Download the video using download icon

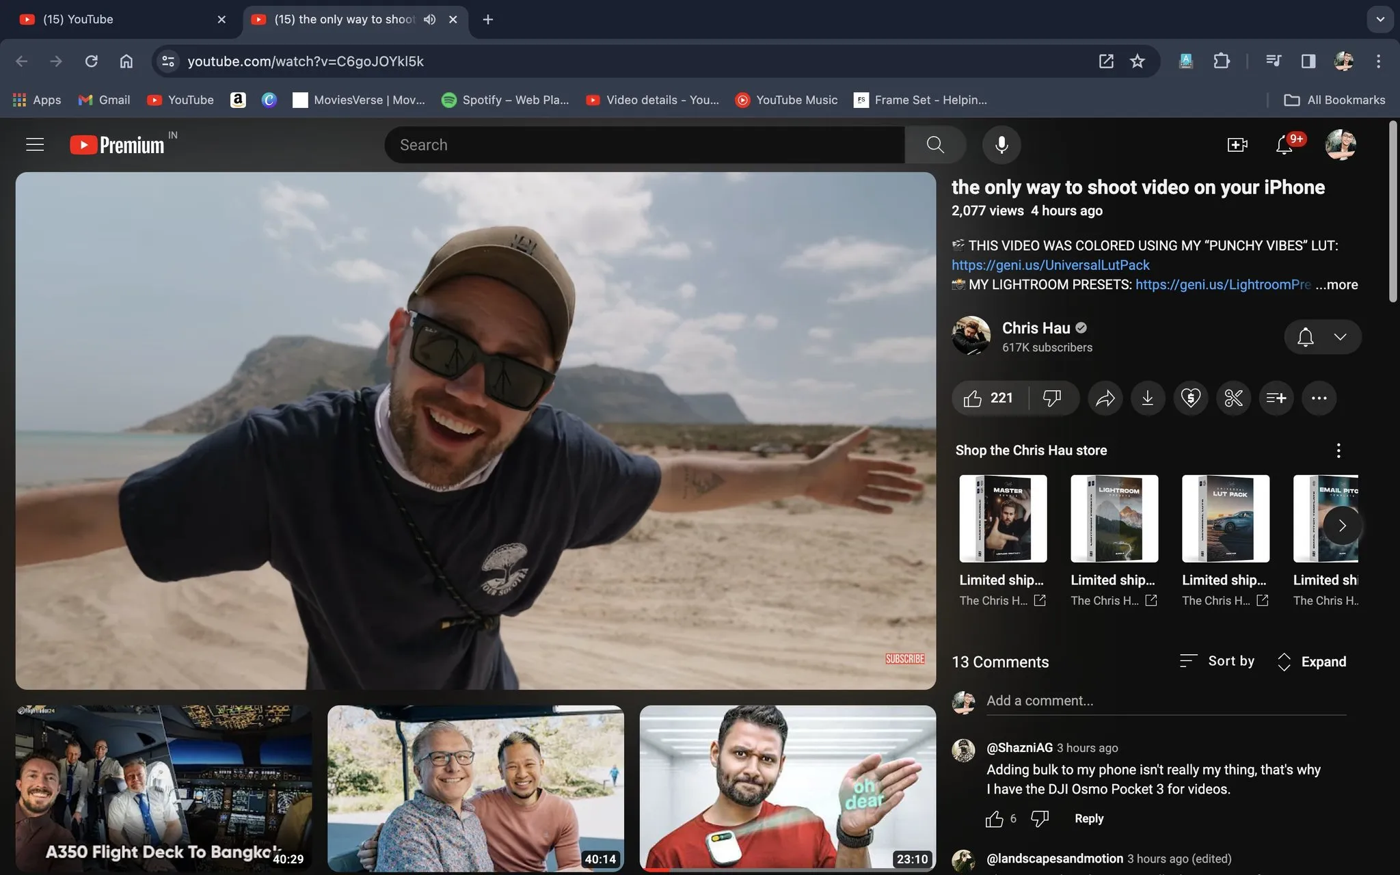pos(1148,398)
